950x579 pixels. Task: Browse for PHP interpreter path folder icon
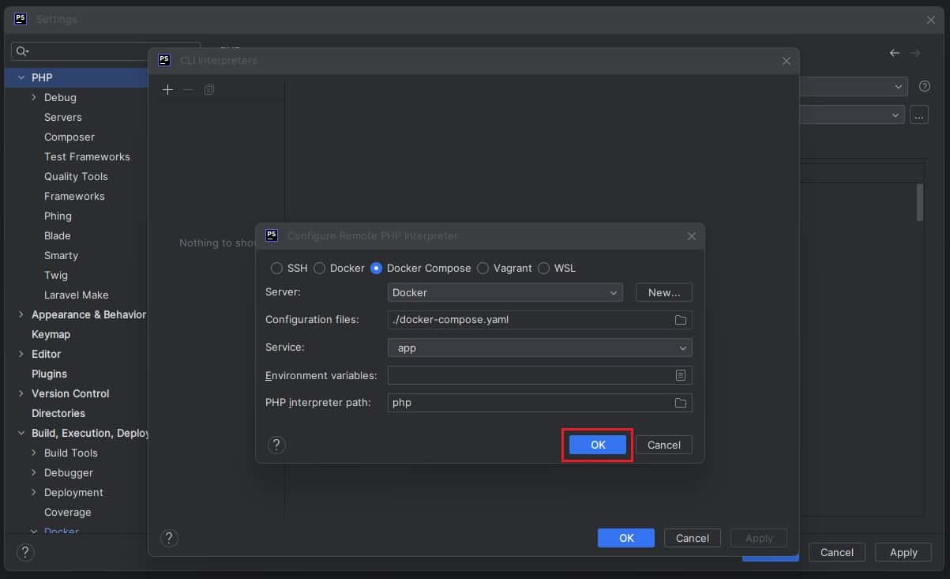click(x=680, y=403)
